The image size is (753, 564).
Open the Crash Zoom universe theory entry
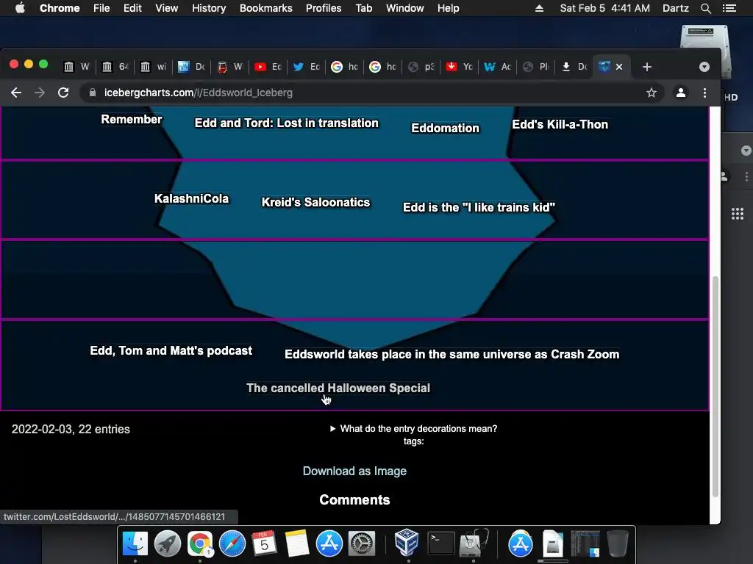[x=452, y=355]
